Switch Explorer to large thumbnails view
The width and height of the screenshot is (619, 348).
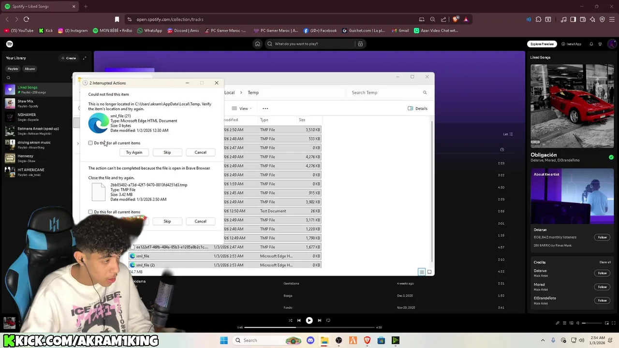(x=429, y=272)
